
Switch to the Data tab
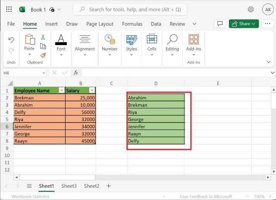tap(156, 24)
